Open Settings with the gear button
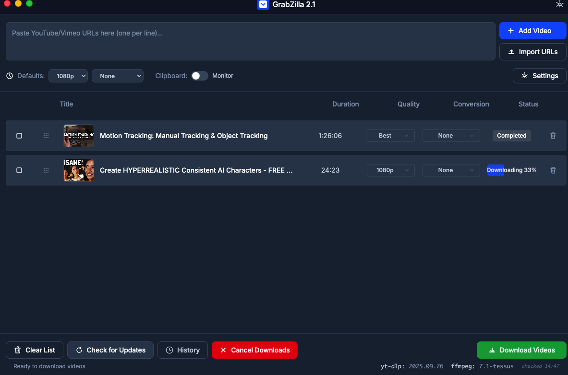The image size is (568, 375). pos(540,76)
